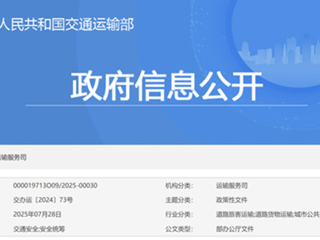Click the 政府信息公开 banner title

[x=167, y=86]
